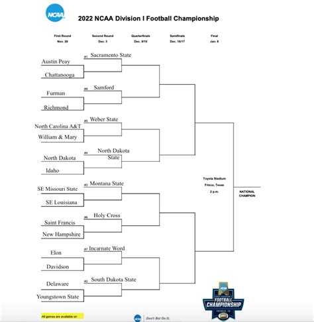Click the small NCAA logo at bottom
The height and width of the screenshot is (322, 314).
point(138,318)
